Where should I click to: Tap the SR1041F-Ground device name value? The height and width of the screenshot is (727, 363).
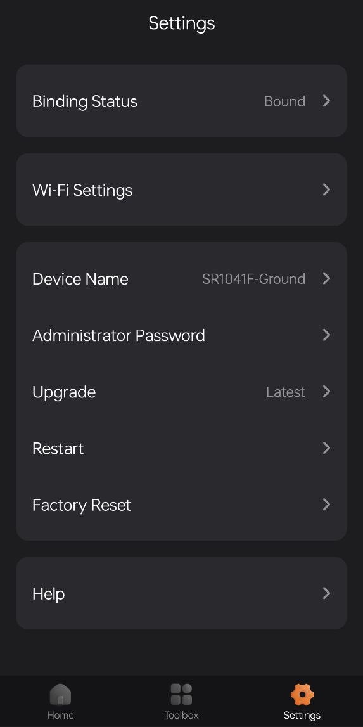click(253, 279)
